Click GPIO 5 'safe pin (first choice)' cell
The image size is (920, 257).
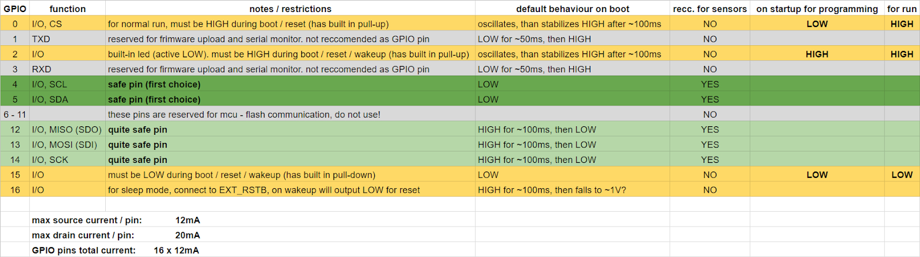click(x=290, y=99)
